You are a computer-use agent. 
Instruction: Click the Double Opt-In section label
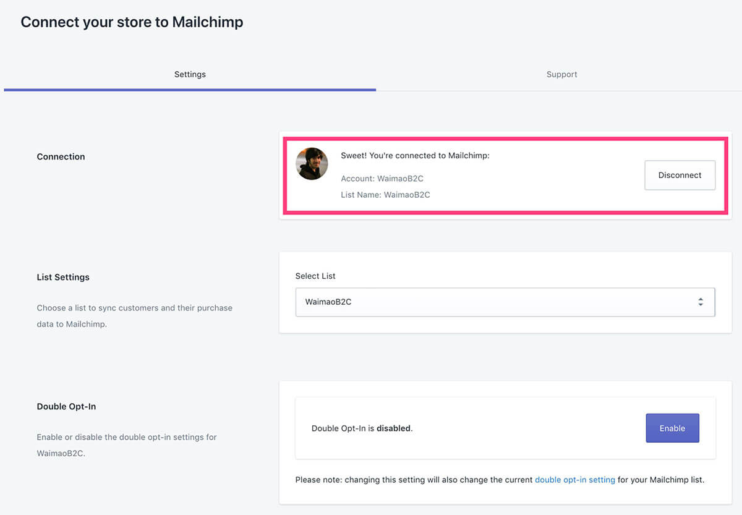point(66,406)
